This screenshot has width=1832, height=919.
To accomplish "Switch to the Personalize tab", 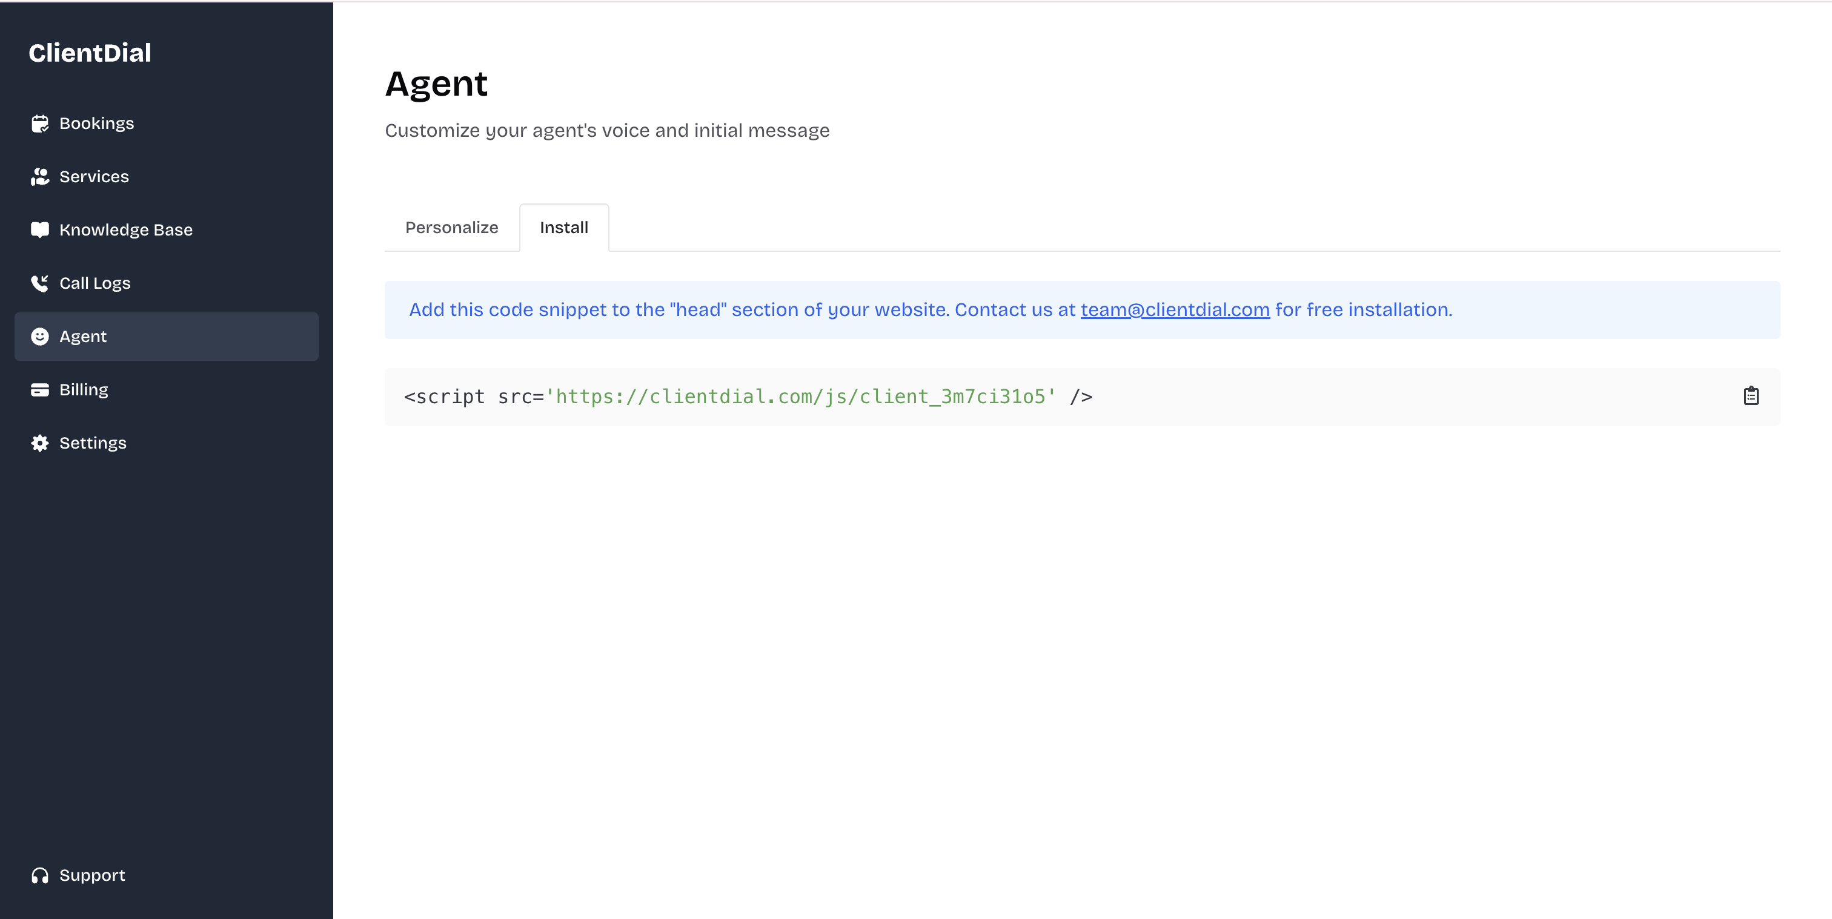I will (451, 228).
